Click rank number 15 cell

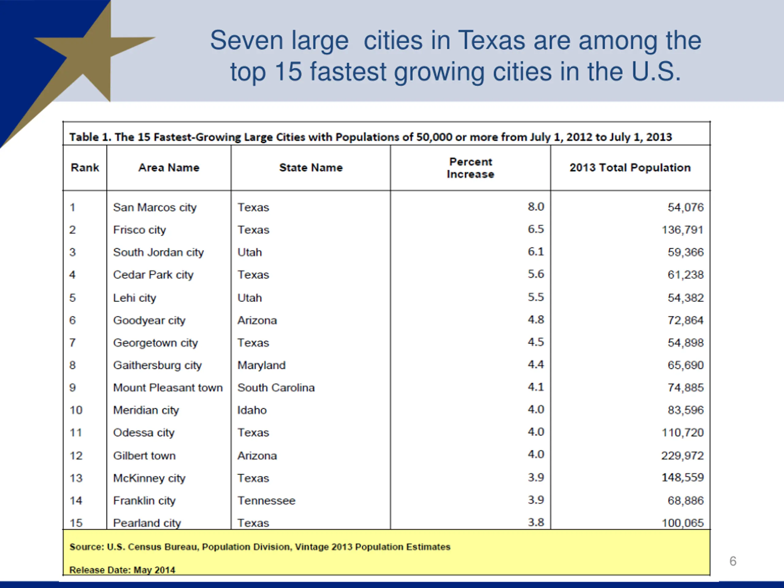[x=76, y=523]
